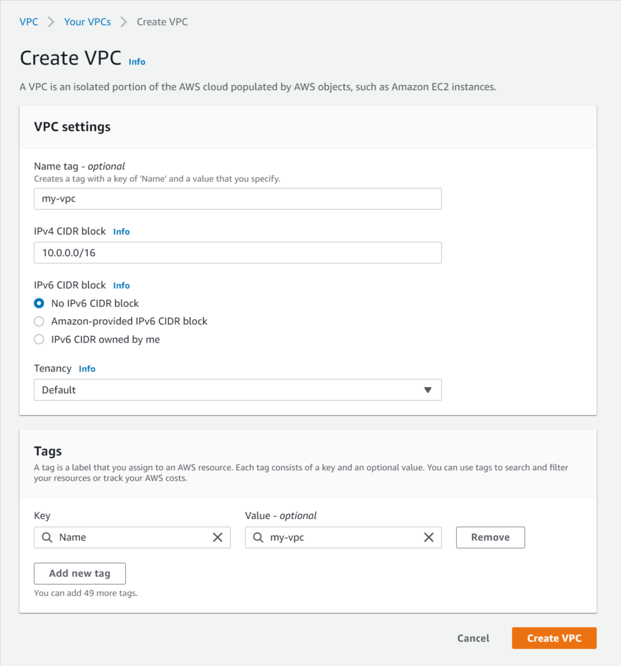Go to VPC breadcrumb link
The image size is (621, 666).
pos(29,22)
